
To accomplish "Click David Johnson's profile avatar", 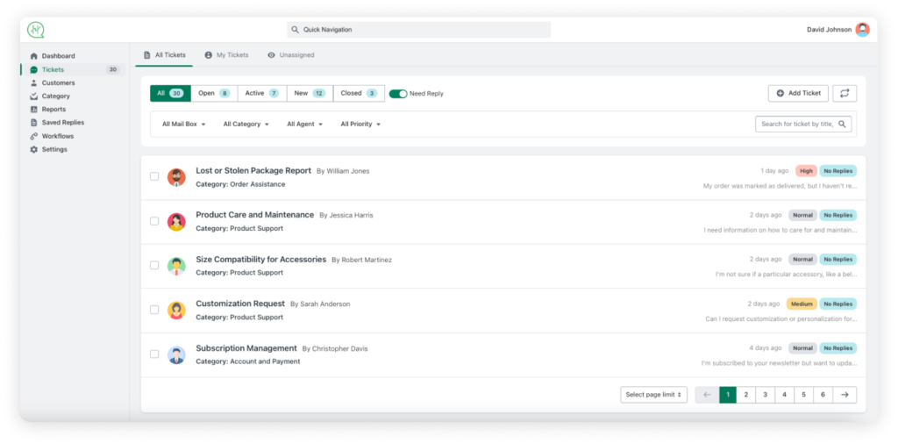I will (x=862, y=29).
